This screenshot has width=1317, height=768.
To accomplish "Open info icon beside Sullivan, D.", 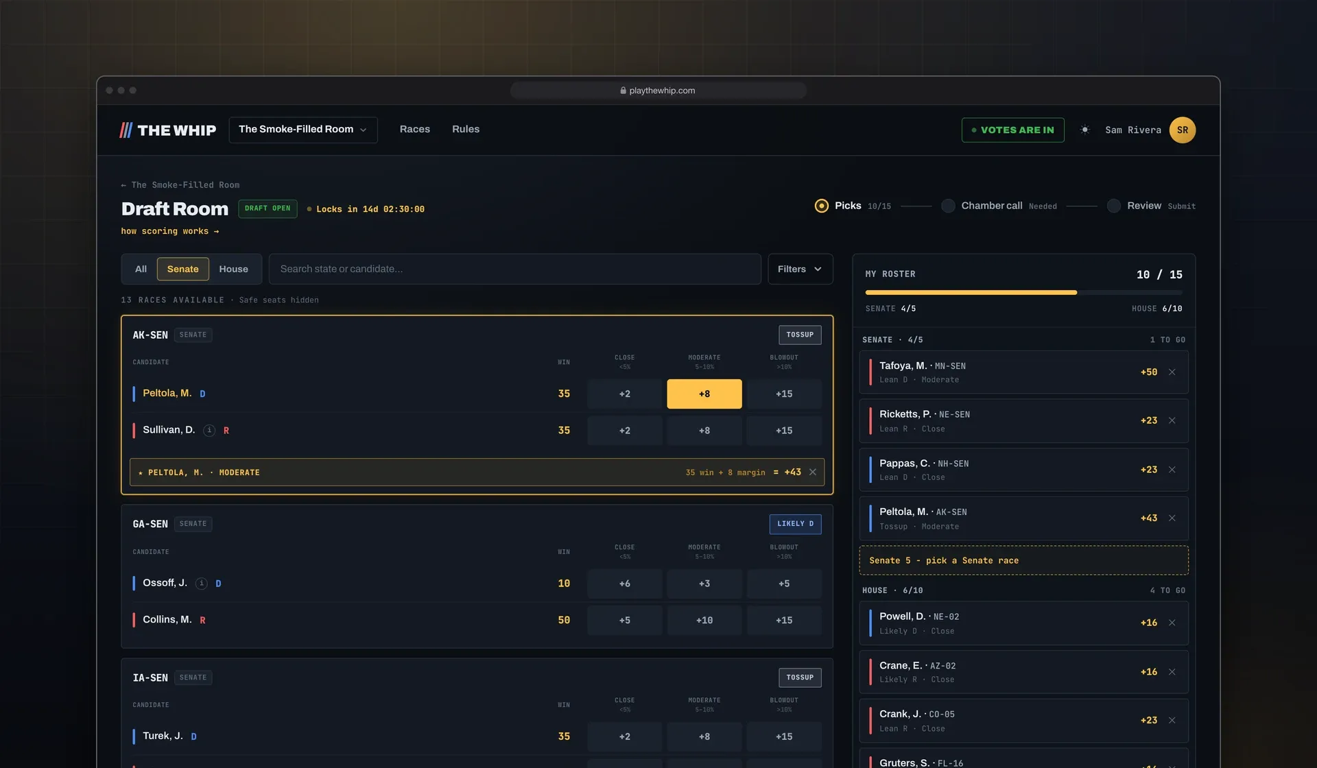I will coord(209,431).
